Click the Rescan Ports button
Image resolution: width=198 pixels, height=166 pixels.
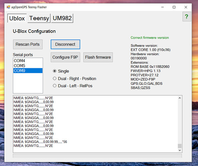pyautogui.click(x=28, y=44)
